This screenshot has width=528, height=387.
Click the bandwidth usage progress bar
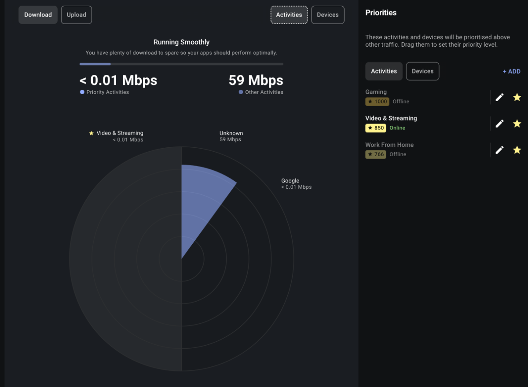(181, 64)
